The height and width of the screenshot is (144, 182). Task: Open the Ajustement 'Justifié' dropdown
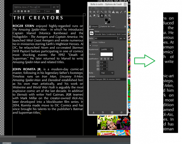(x=106, y=50)
